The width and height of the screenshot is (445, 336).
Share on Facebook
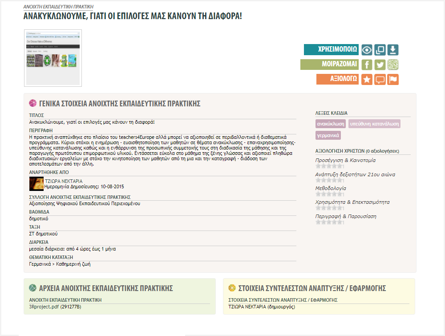coord(367,65)
